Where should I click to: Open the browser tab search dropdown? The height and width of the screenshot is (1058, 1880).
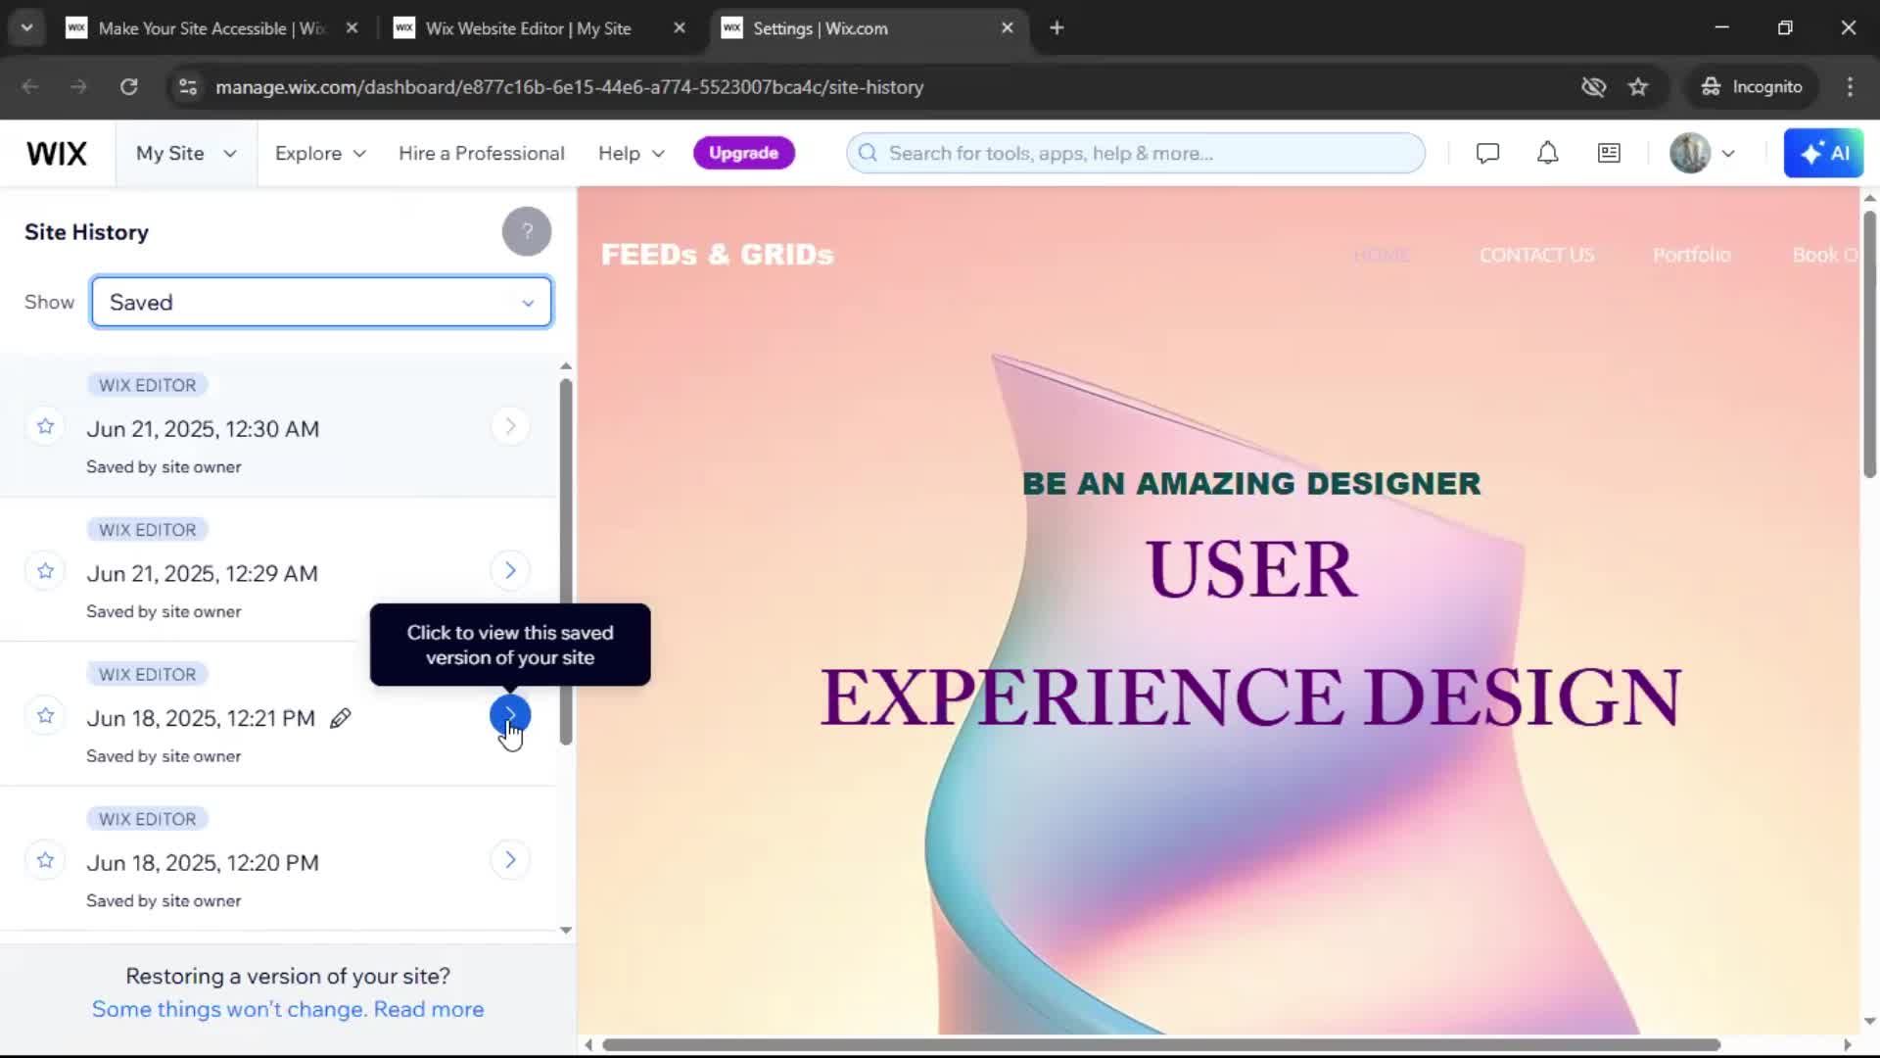[x=26, y=28]
